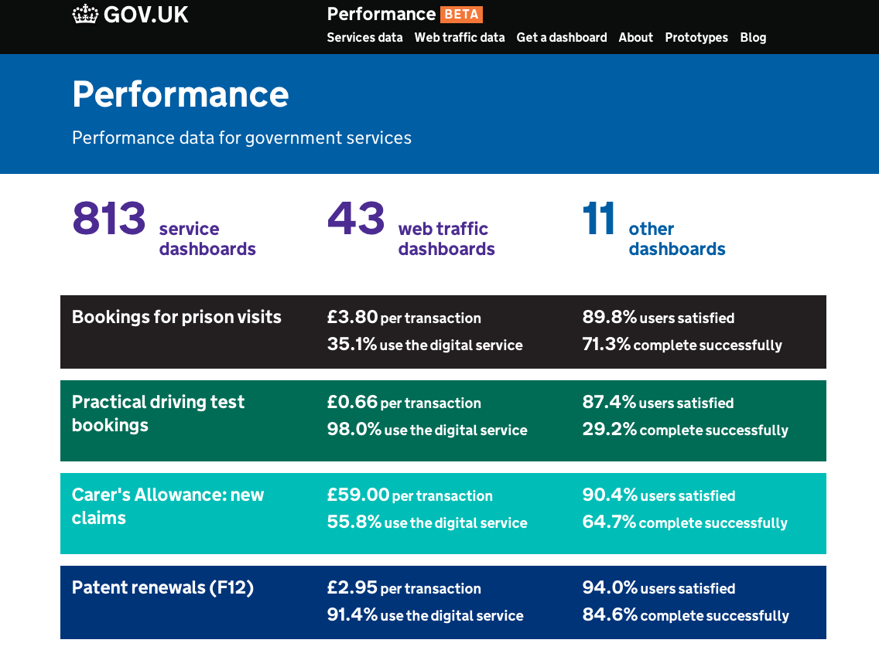The height and width of the screenshot is (650, 879).
Task: Click the 84.6% complete successfully stat
Action: (684, 616)
